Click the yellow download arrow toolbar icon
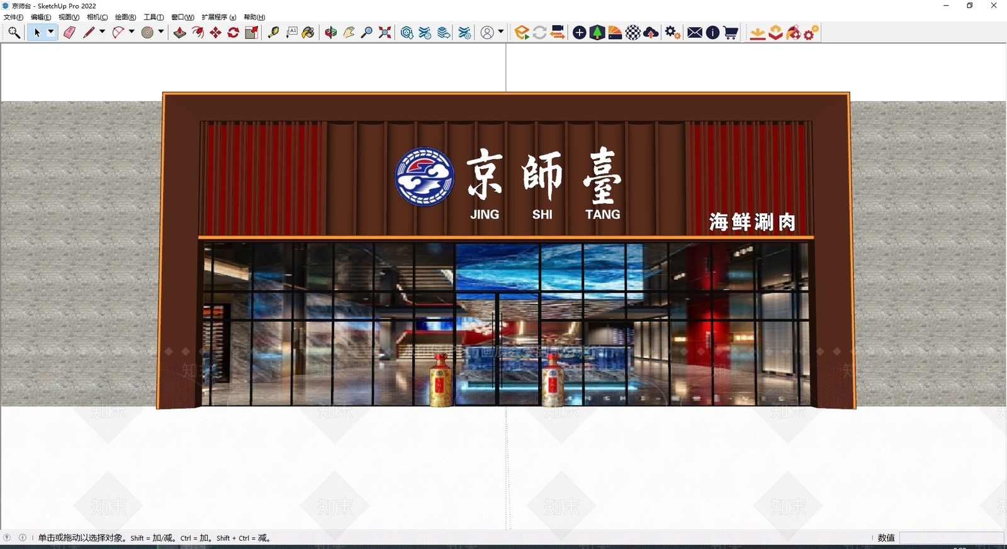Viewport: 1007px width, 549px height. (758, 33)
